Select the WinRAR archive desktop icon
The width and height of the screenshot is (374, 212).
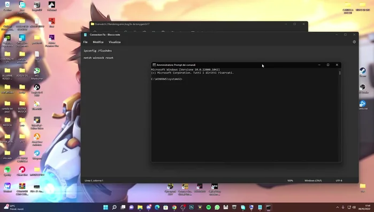coord(22,189)
